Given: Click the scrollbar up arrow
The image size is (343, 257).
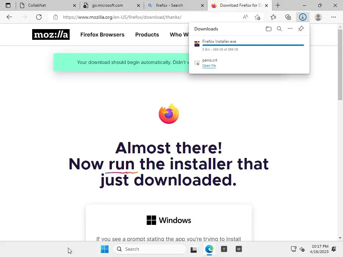Looking at the screenshot, I should point(340,27).
